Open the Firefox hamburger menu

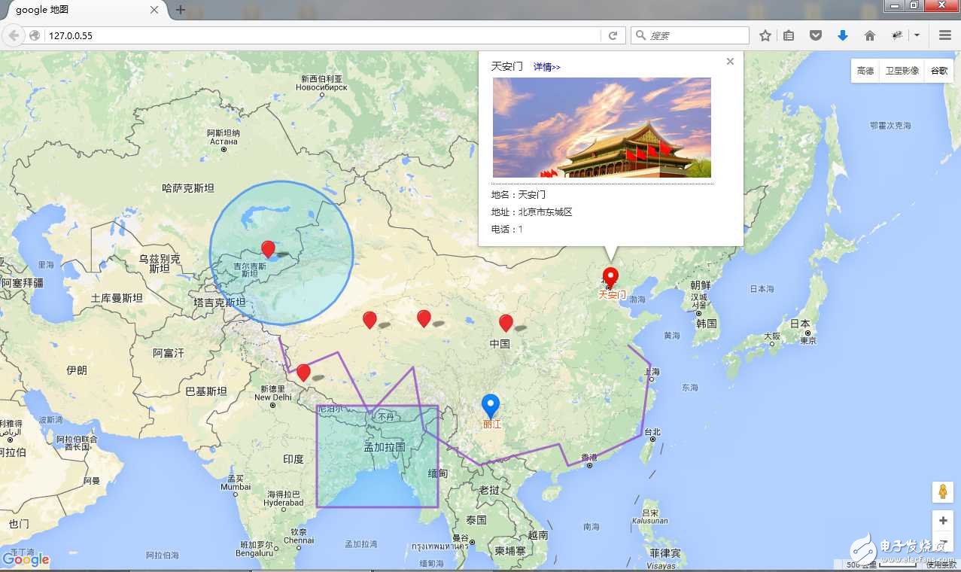click(945, 35)
